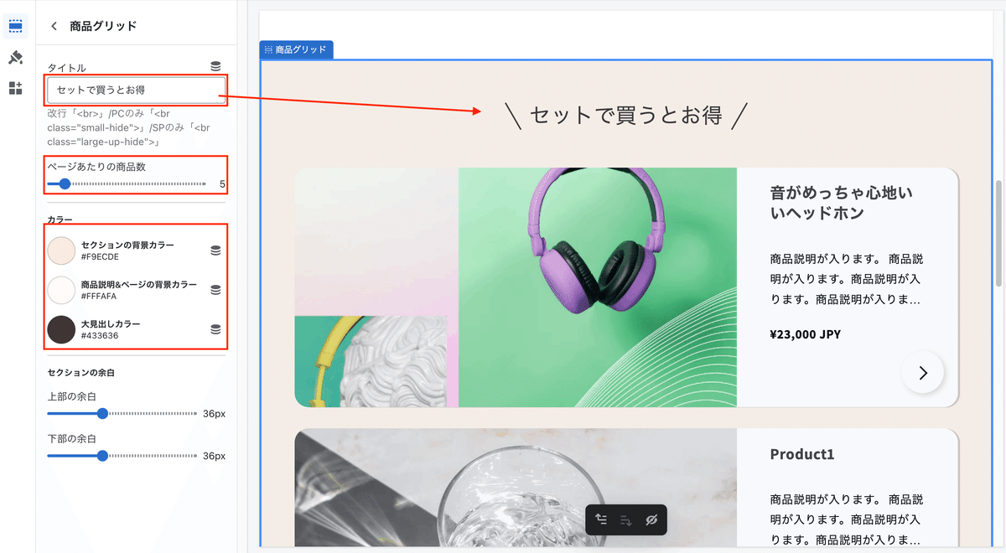Adjust the ページあたりの商品数 slider
Viewport: 1006px width, 553px height.
tap(127, 183)
